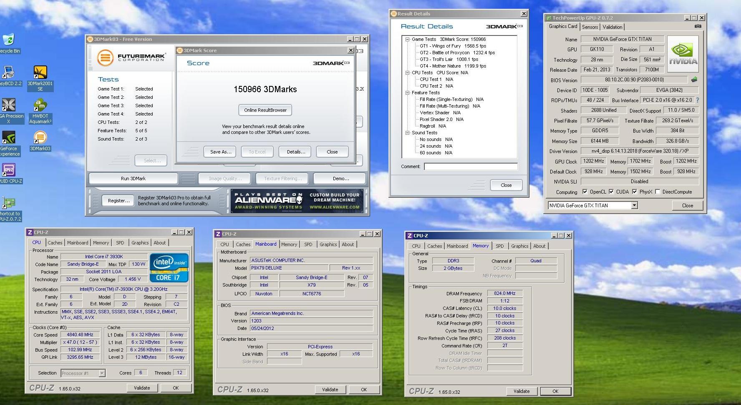
Task: Launch CPUID CPU-Z desktop shortcut
Action: (x=8, y=170)
